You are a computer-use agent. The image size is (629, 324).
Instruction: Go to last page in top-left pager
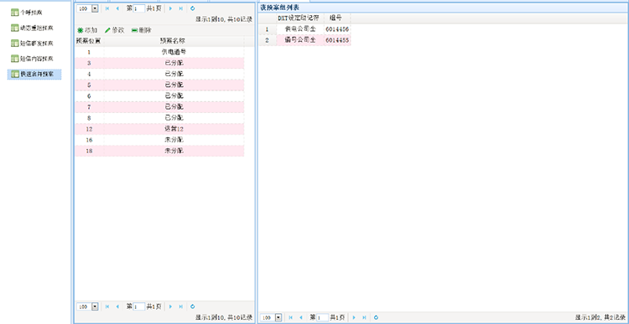pyautogui.click(x=180, y=8)
